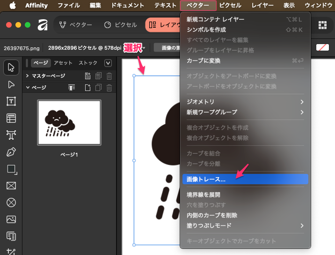Pick the Artistic Text tool
This screenshot has height=255, width=335.
coord(11,135)
